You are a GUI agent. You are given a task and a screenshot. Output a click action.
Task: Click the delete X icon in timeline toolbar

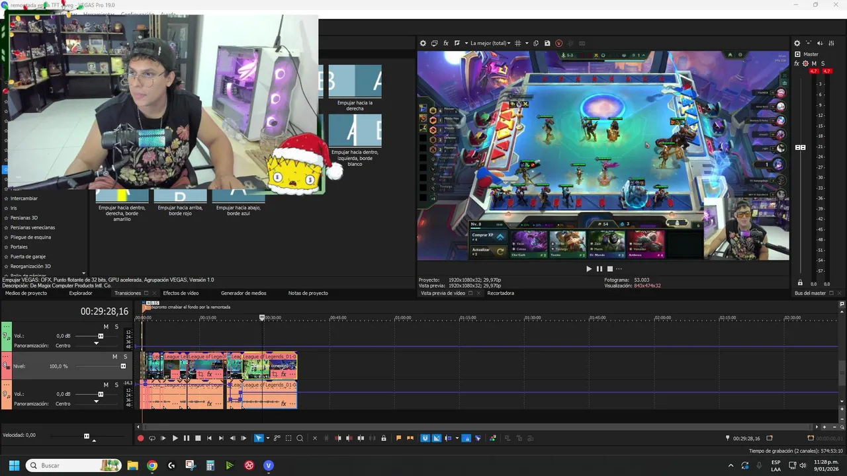tap(315, 438)
